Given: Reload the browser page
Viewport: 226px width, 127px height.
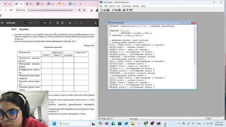Looking at the screenshot, I should pos(11,10).
